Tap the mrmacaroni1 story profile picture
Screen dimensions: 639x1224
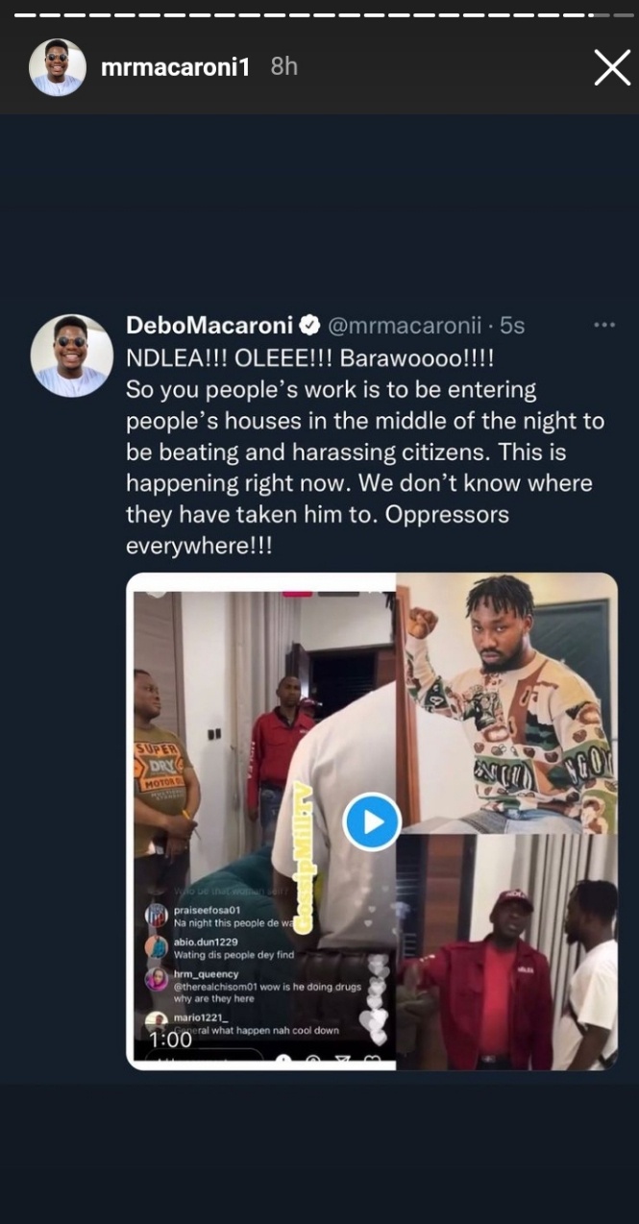tap(57, 67)
